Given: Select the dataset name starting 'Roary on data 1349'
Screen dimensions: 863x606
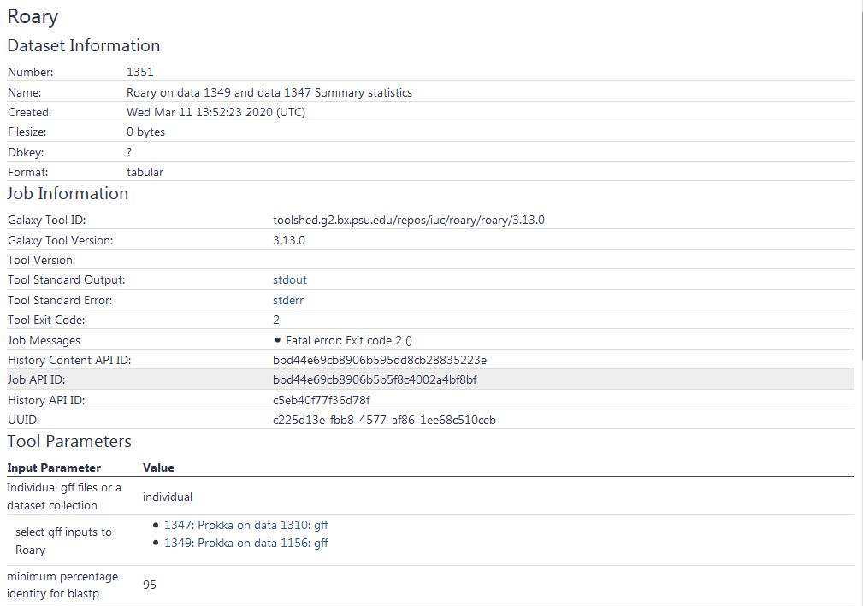Looking at the screenshot, I should pos(269,92).
